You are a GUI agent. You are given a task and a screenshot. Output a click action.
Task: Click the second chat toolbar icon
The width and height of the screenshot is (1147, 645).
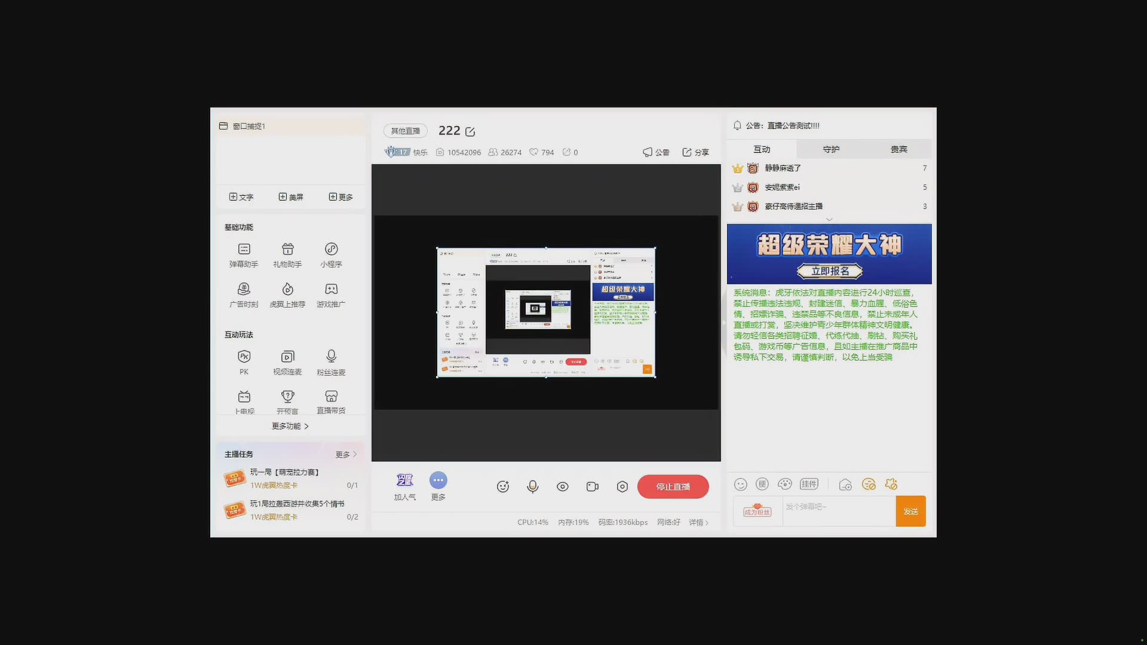click(762, 484)
